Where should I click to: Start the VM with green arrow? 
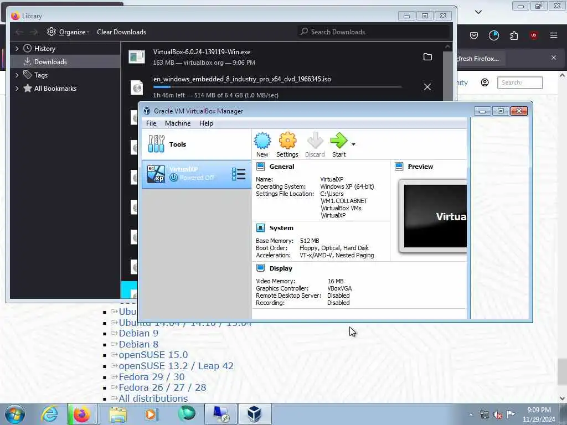click(339, 144)
